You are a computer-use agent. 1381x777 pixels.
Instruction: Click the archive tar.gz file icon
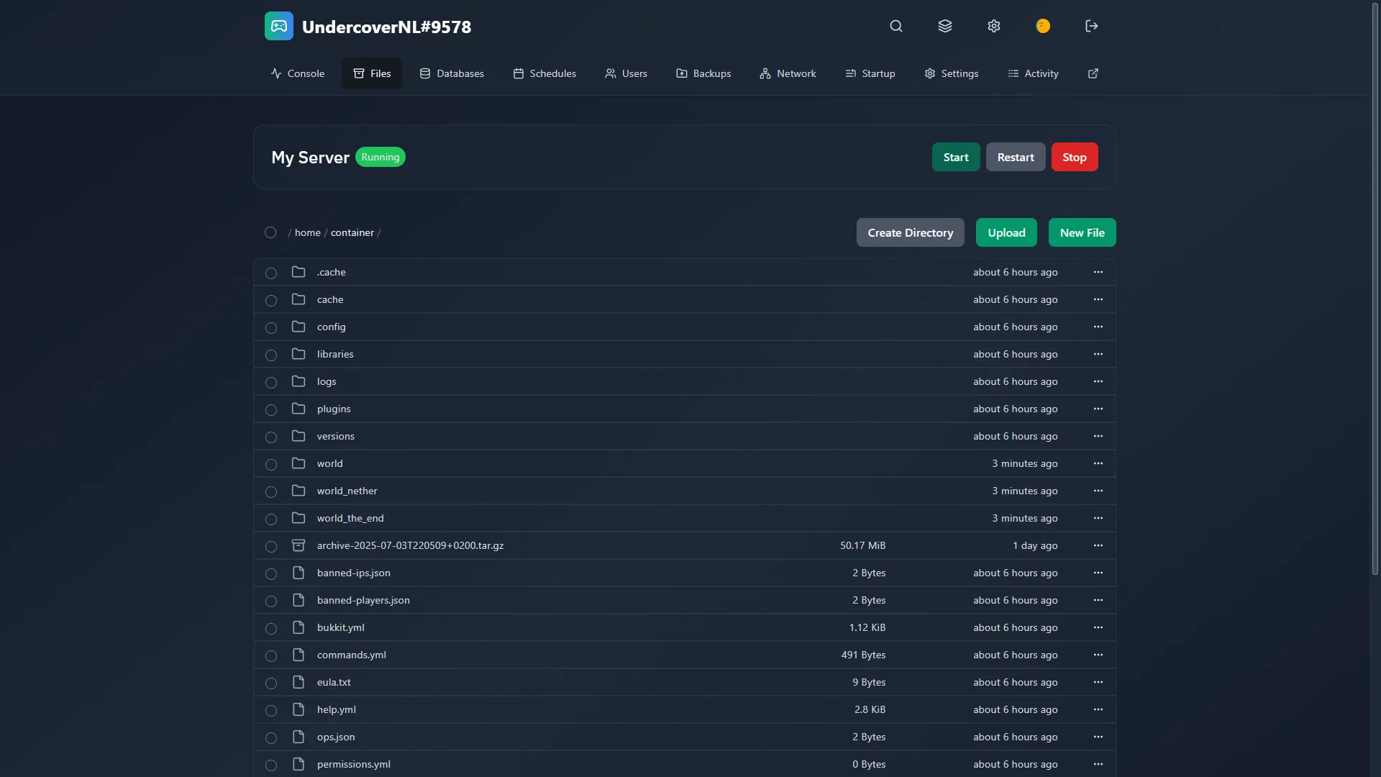(298, 545)
